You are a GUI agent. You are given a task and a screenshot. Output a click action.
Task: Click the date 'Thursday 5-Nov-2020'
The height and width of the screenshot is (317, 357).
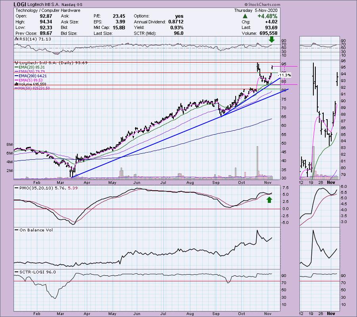point(256,10)
